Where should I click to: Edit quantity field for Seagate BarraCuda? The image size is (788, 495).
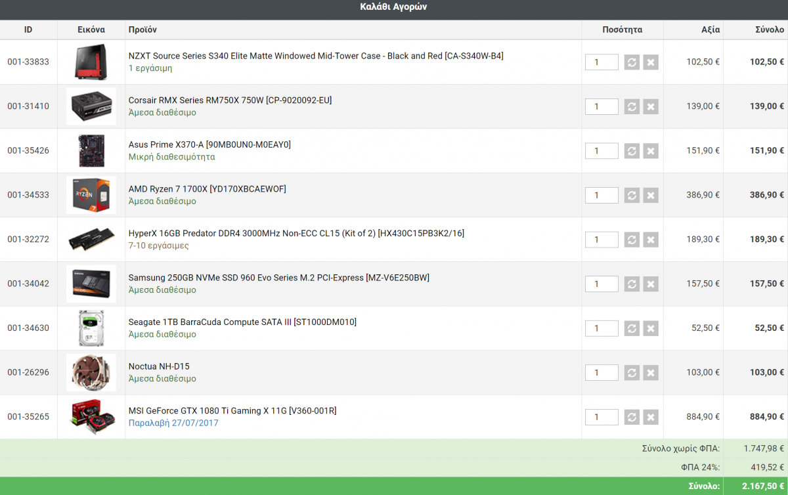point(602,328)
